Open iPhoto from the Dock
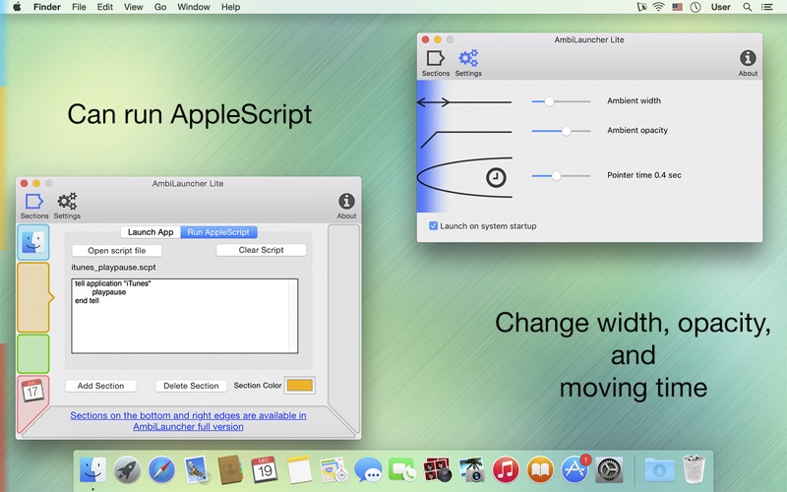The height and width of the screenshot is (492, 787). tap(471, 470)
